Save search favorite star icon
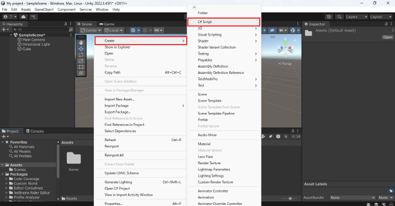Viewport: 395px width, 206px height. coord(286,137)
